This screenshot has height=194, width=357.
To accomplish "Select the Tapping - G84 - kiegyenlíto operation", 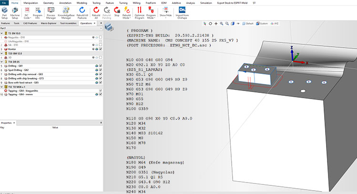I will 23,91.
